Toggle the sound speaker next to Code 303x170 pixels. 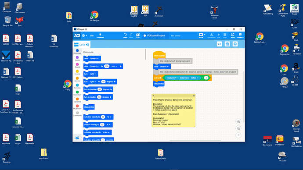point(87,45)
